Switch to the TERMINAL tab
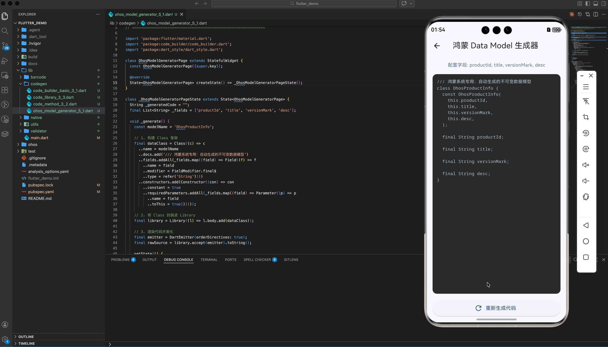The width and height of the screenshot is (608, 347). [209, 260]
